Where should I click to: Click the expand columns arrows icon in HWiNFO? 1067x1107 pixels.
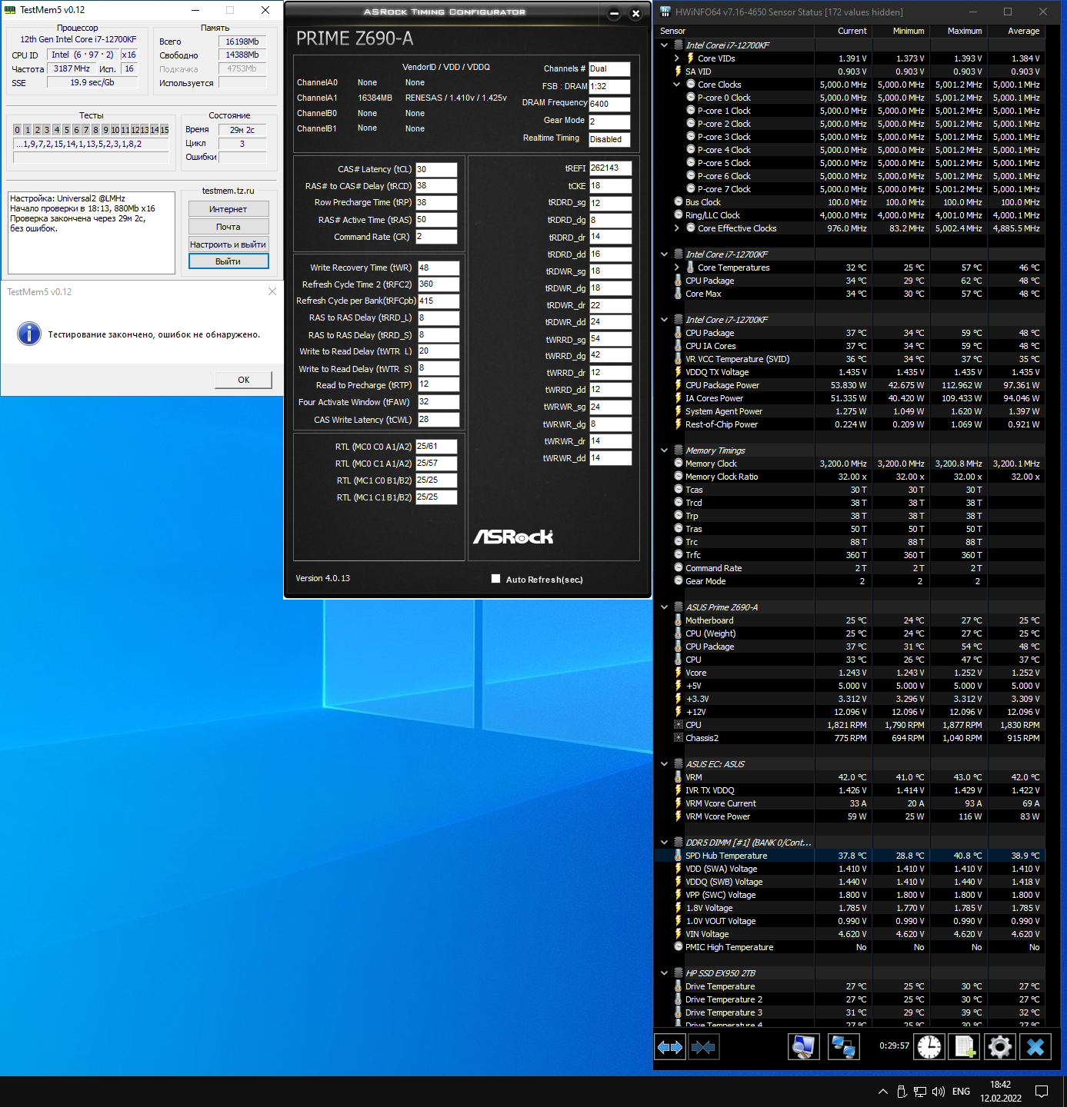click(x=670, y=1046)
